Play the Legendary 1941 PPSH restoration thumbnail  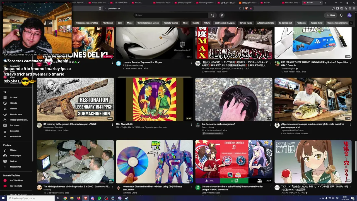pos(75,99)
